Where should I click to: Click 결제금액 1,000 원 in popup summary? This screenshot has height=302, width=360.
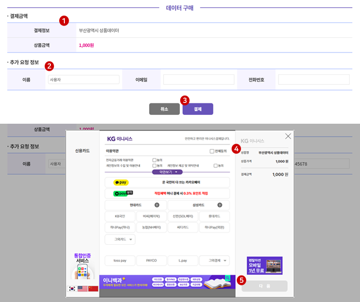click(x=264, y=175)
